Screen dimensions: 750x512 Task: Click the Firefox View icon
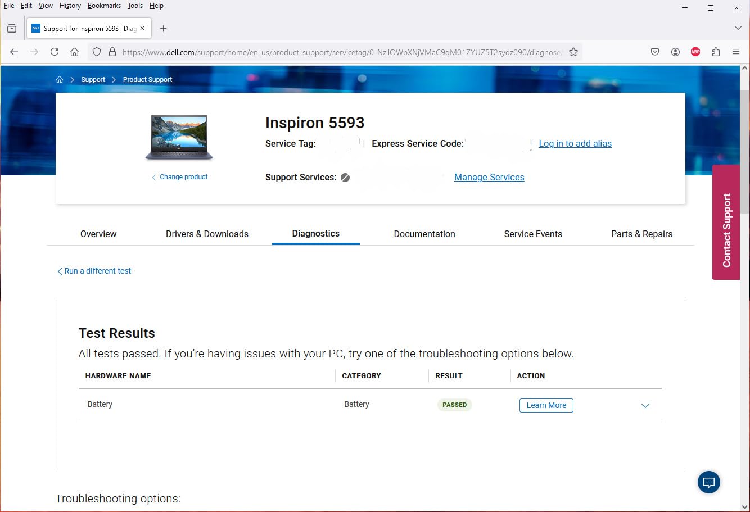point(12,29)
